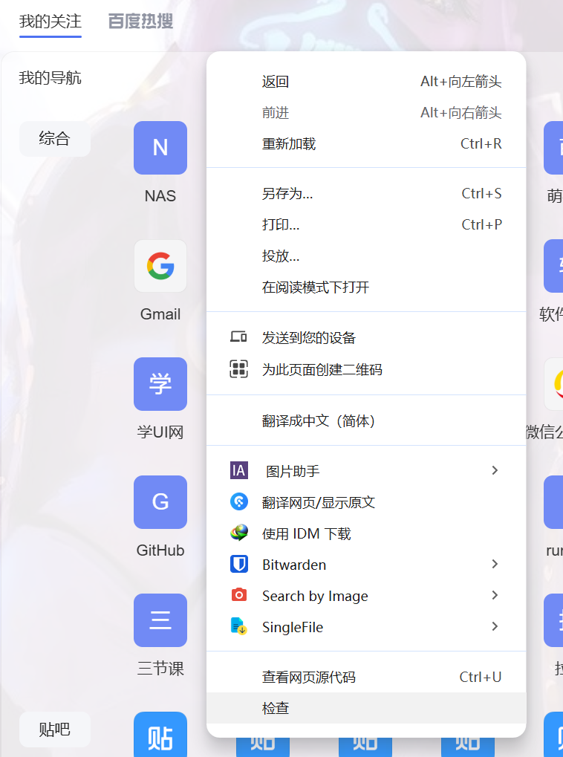The height and width of the screenshot is (757, 563).
Task: Select the 我的关注 tab
Action: [51, 21]
